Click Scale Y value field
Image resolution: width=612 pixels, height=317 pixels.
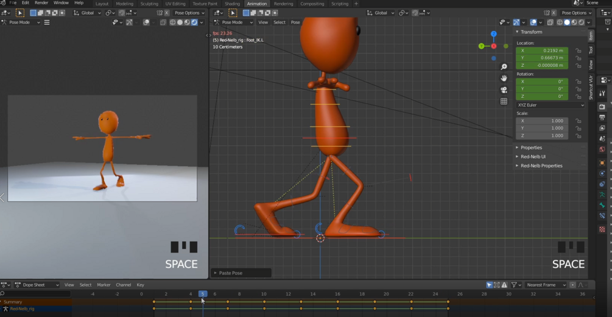tap(542, 128)
